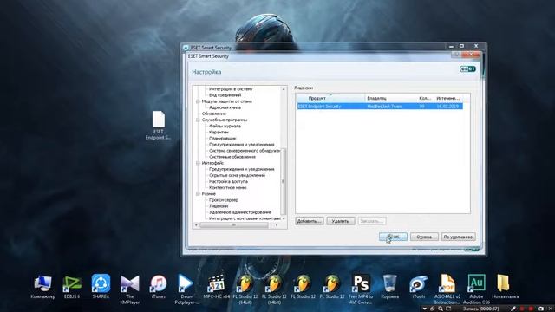Screen dimensions: 555x312
Task: Click the camera snapshot icon in recorder bar
Action: coord(540,309)
